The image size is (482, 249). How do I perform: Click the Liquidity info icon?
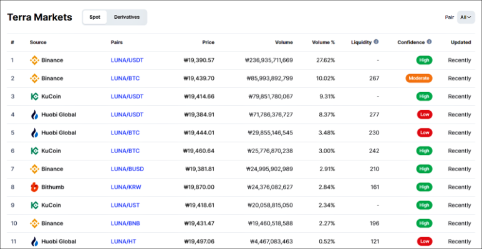click(x=376, y=42)
